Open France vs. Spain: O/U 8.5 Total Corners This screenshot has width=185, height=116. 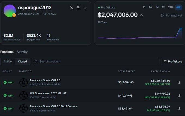click(x=53, y=106)
